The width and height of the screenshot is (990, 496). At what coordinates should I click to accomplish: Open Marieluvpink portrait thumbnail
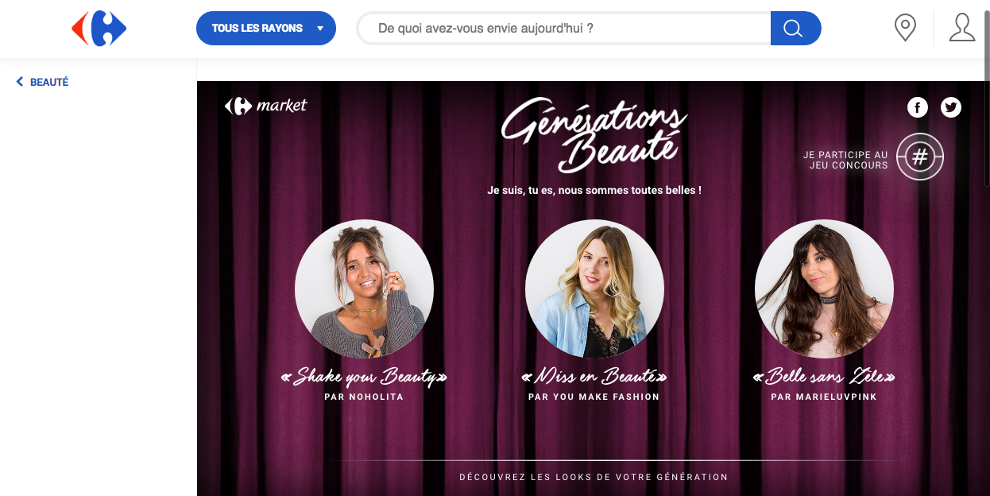(824, 289)
